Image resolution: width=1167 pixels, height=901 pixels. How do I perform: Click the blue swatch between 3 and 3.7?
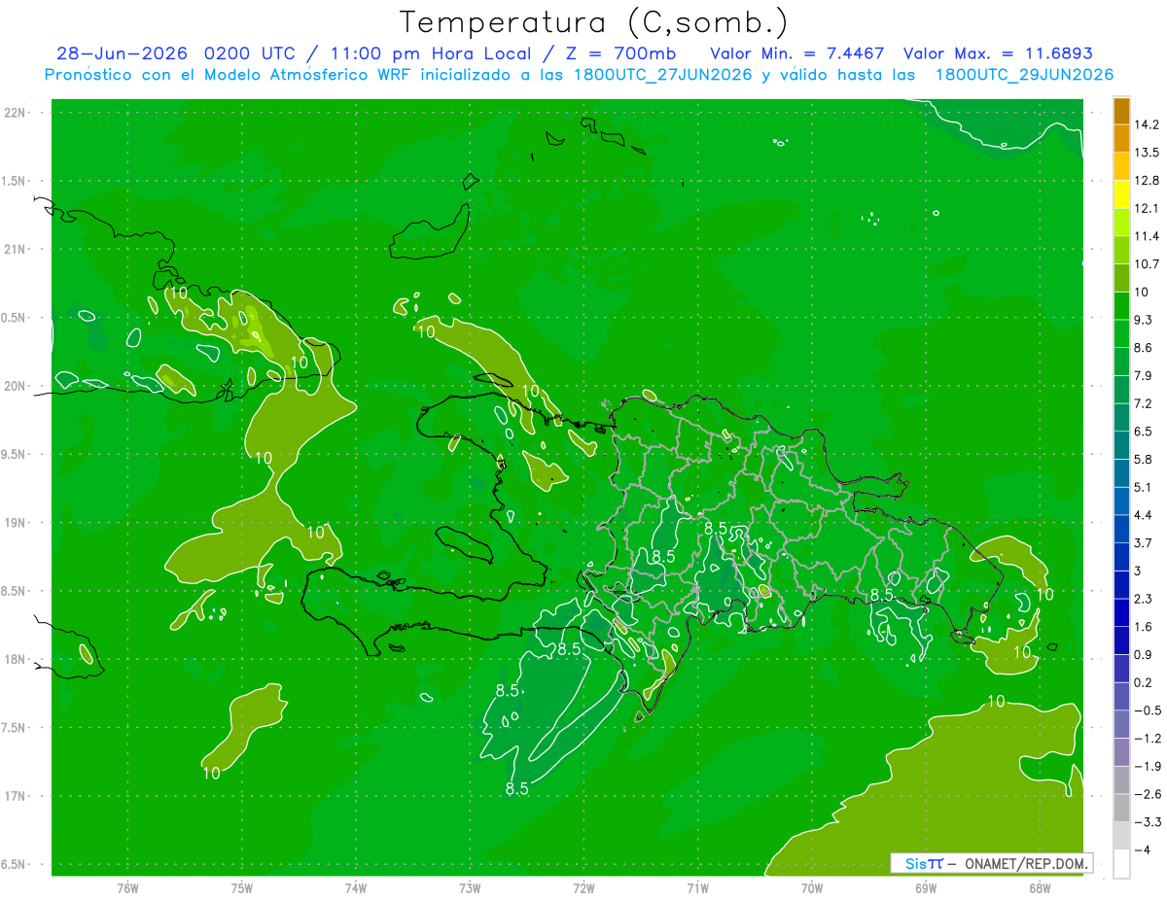click(x=1121, y=557)
